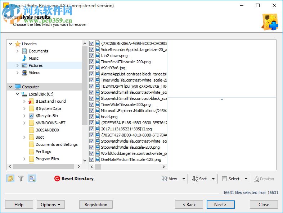Click the Reset Directory label
The width and height of the screenshot is (283, 213).
[78, 179]
